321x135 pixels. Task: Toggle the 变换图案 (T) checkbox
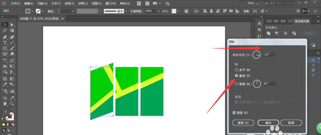point(261,102)
